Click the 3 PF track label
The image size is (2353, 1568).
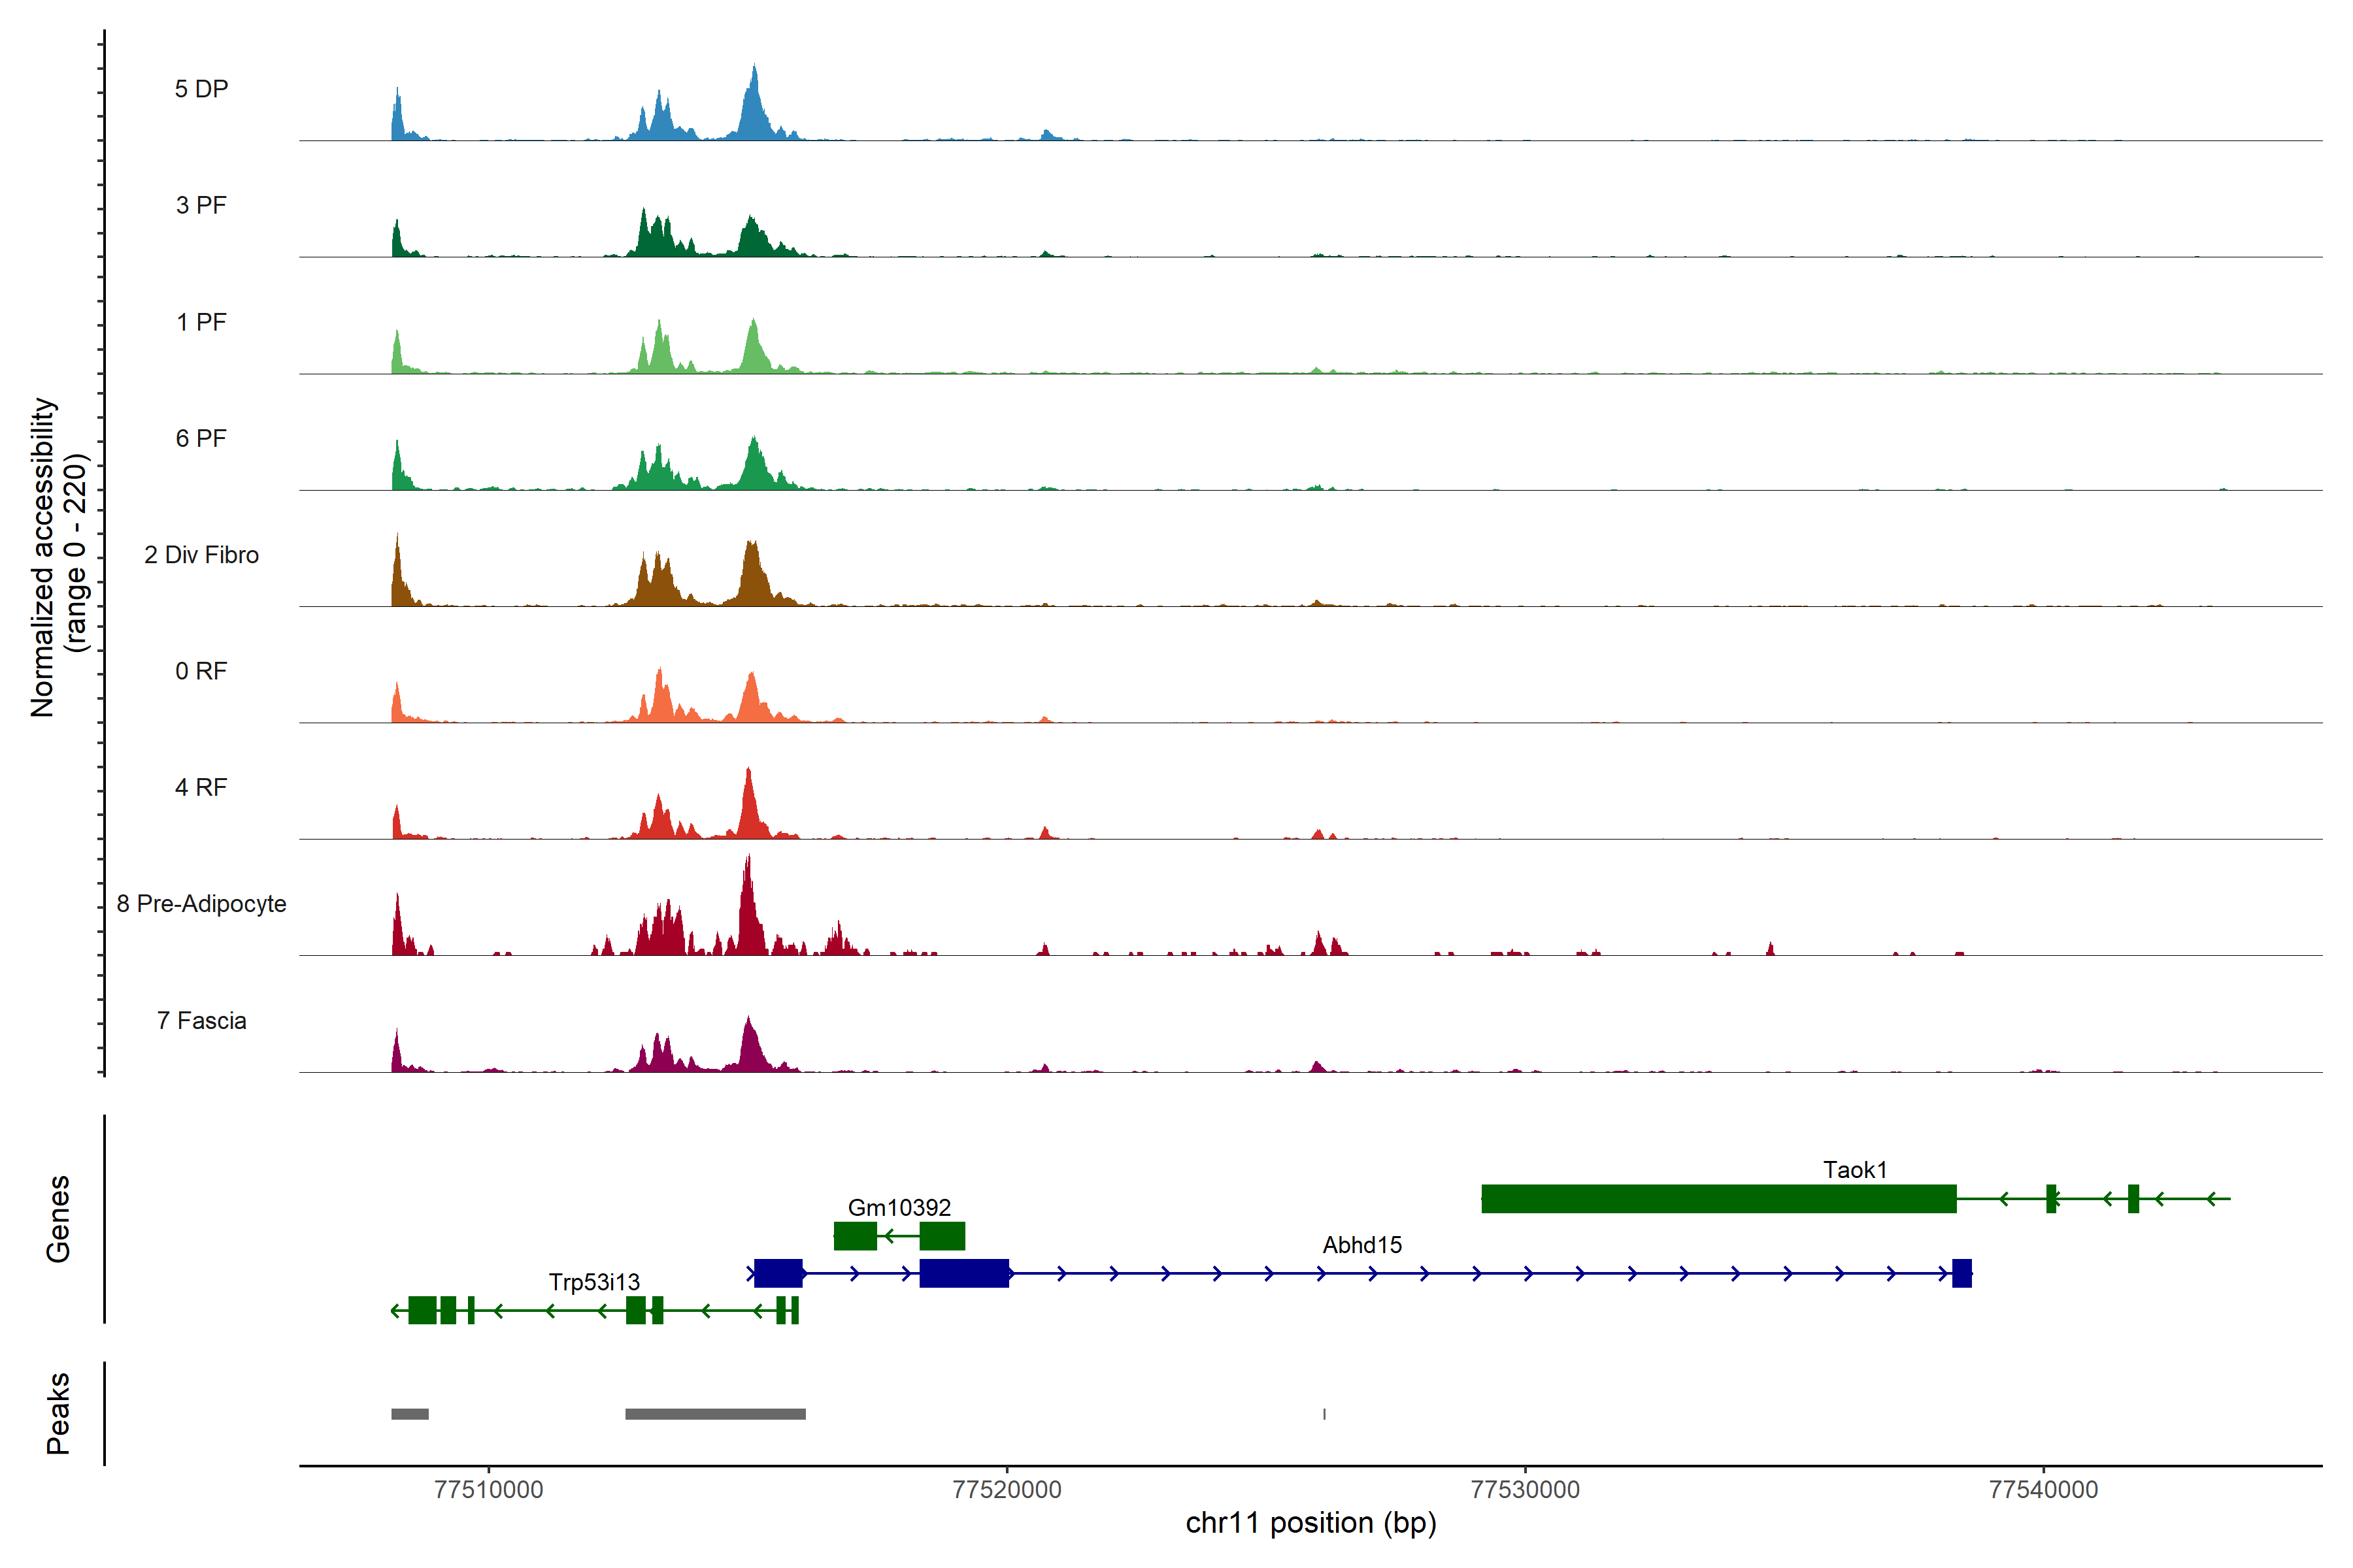pyautogui.click(x=201, y=205)
